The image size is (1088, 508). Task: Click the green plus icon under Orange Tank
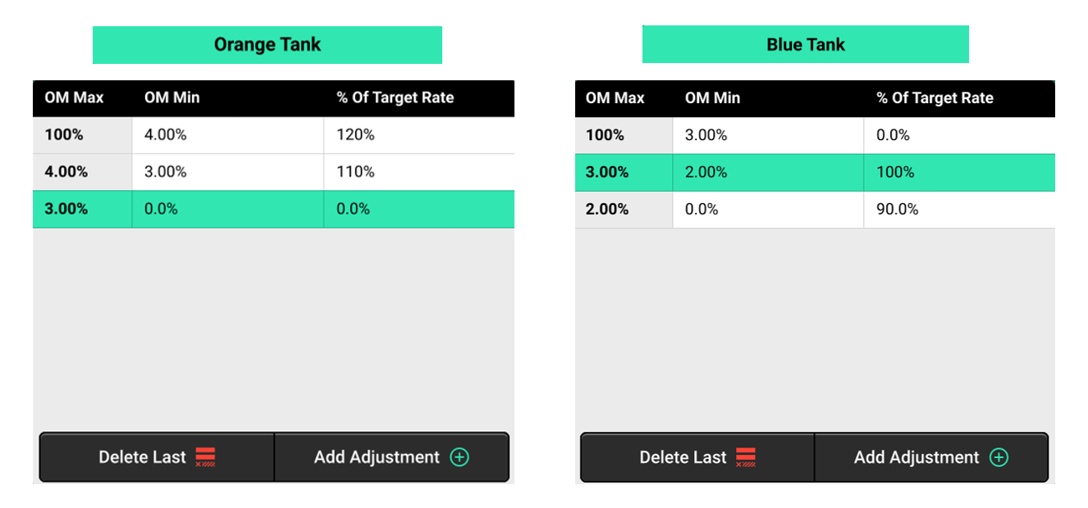click(x=459, y=457)
